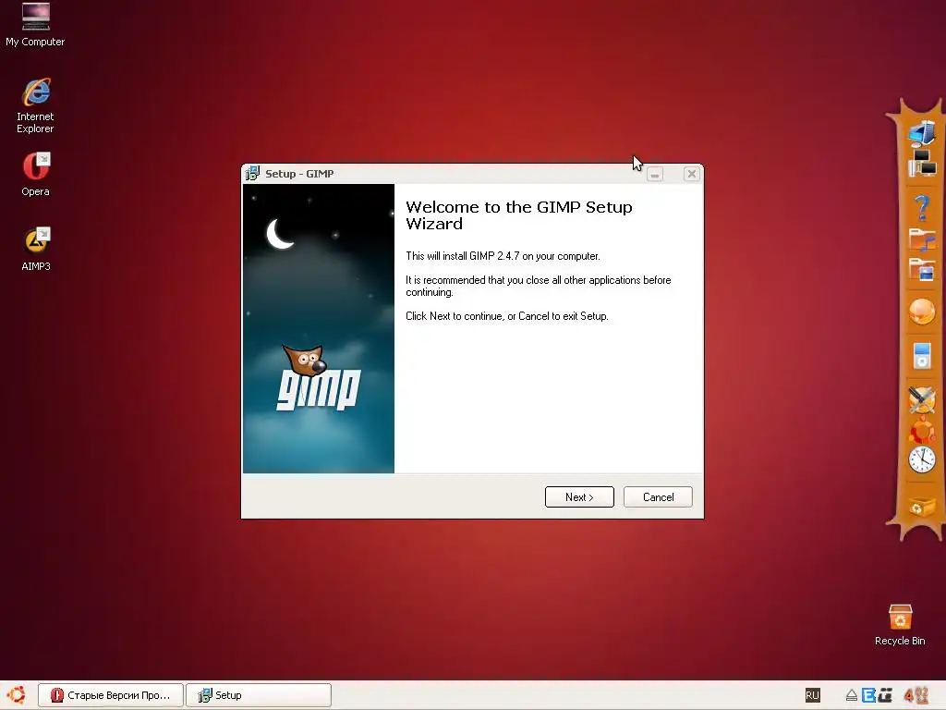Select the Internet Explorer desktop icon
This screenshot has height=710, width=946.
click(x=35, y=105)
